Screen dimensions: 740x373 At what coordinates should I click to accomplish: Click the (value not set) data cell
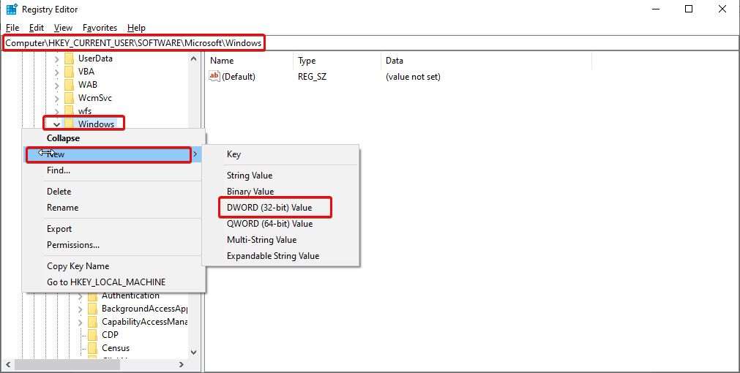413,76
